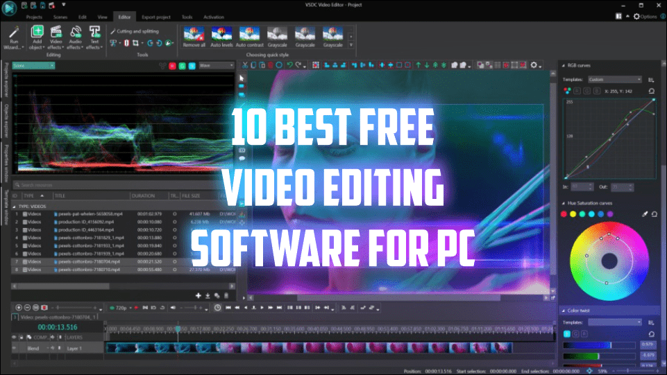Click the play button in timeline toolbar
Viewport: 667px width, 375px height.
click(x=262, y=308)
